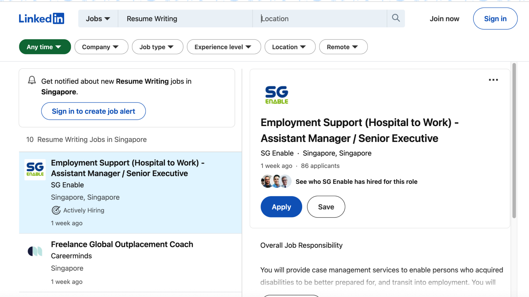Click the job alert bell icon
The height and width of the screenshot is (297, 529).
click(32, 80)
